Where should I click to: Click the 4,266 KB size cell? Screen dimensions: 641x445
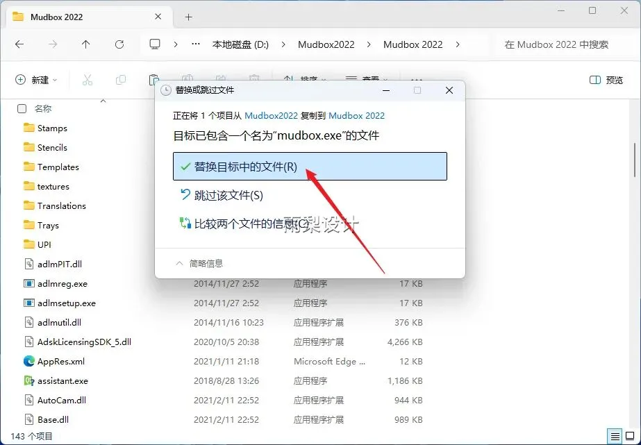point(405,342)
